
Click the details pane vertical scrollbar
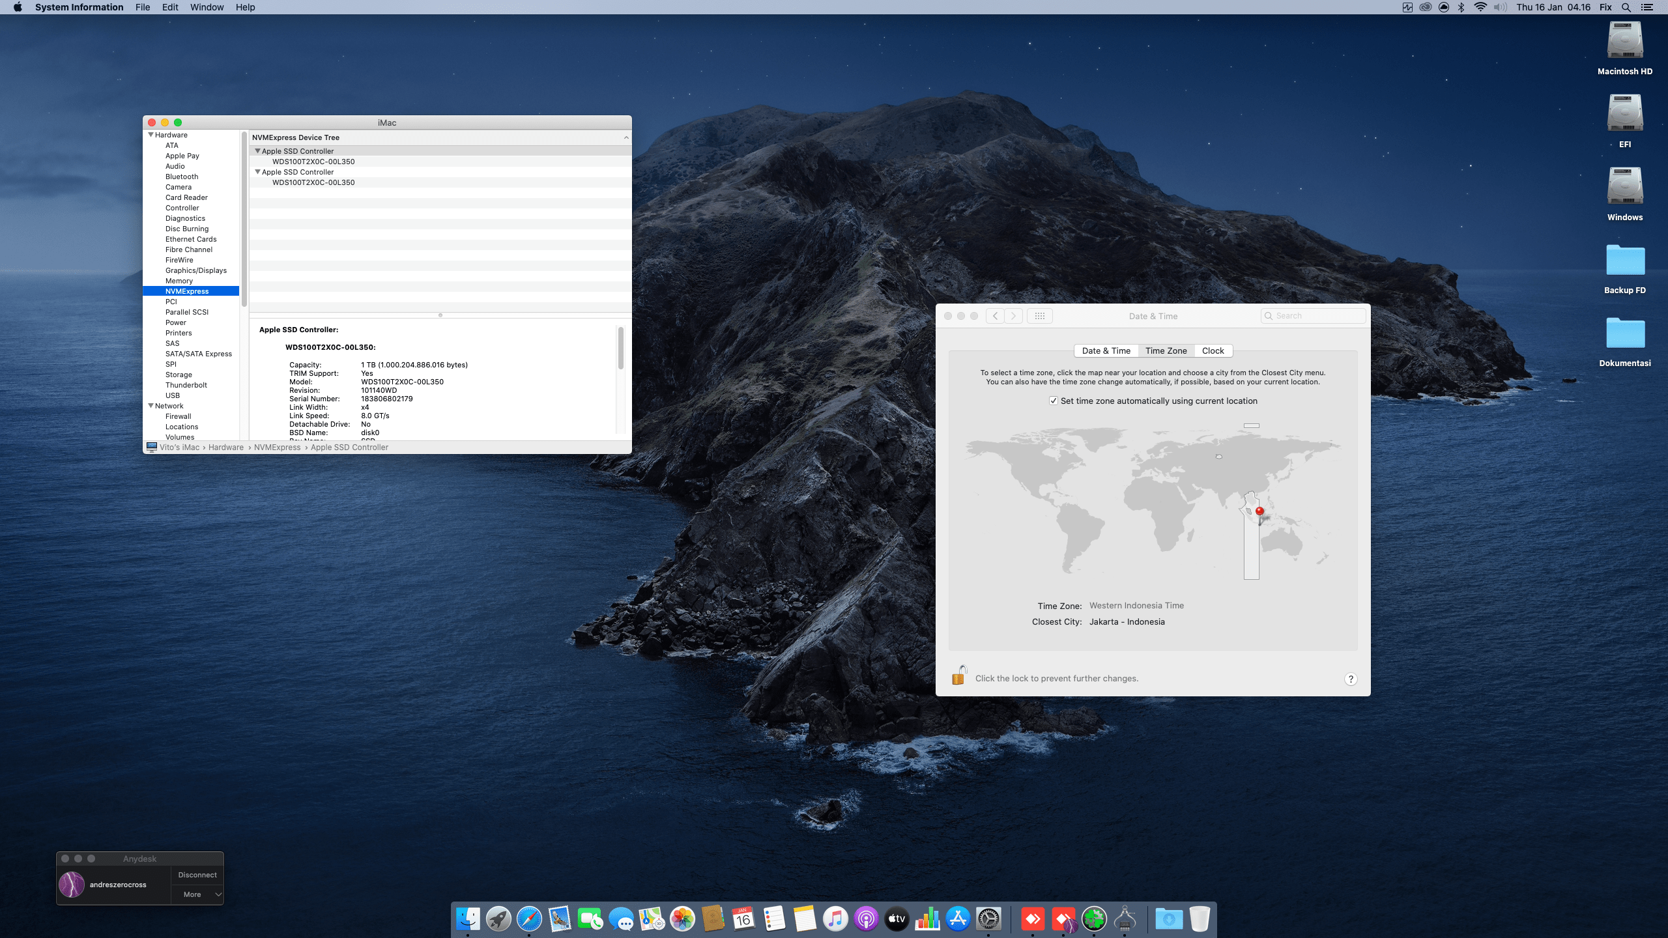click(620, 348)
